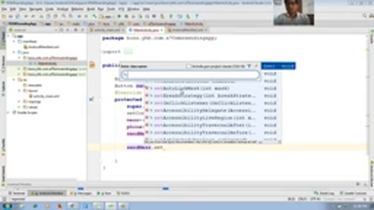Click the Replace toolbar icon
The image size is (374, 210).
(71, 16)
